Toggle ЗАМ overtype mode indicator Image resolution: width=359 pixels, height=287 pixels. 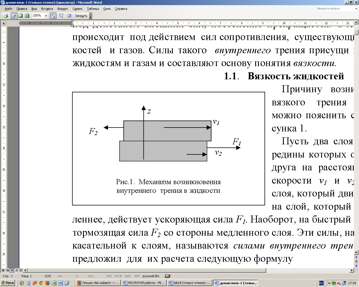click(x=137, y=276)
